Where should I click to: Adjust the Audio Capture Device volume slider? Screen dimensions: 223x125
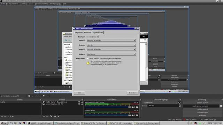[108, 107]
